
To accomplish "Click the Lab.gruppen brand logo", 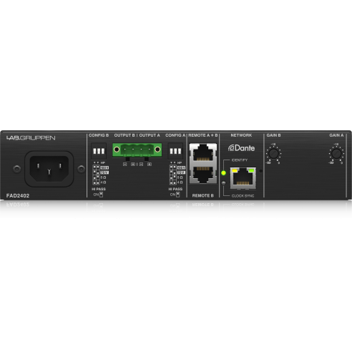I will pyautogui.click(x=31, y=138).
